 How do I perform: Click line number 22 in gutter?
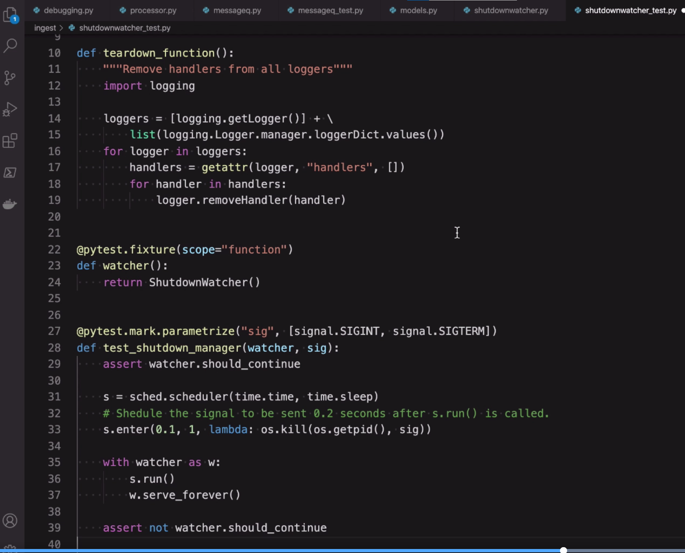pos(54,249)
